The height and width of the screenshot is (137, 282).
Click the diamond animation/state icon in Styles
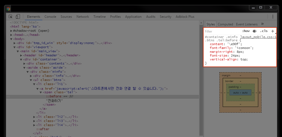(254, 31)
